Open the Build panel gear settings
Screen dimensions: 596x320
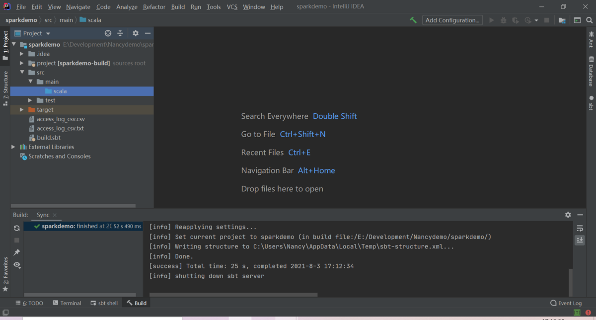pyautogui.click(x=568, y=215)
